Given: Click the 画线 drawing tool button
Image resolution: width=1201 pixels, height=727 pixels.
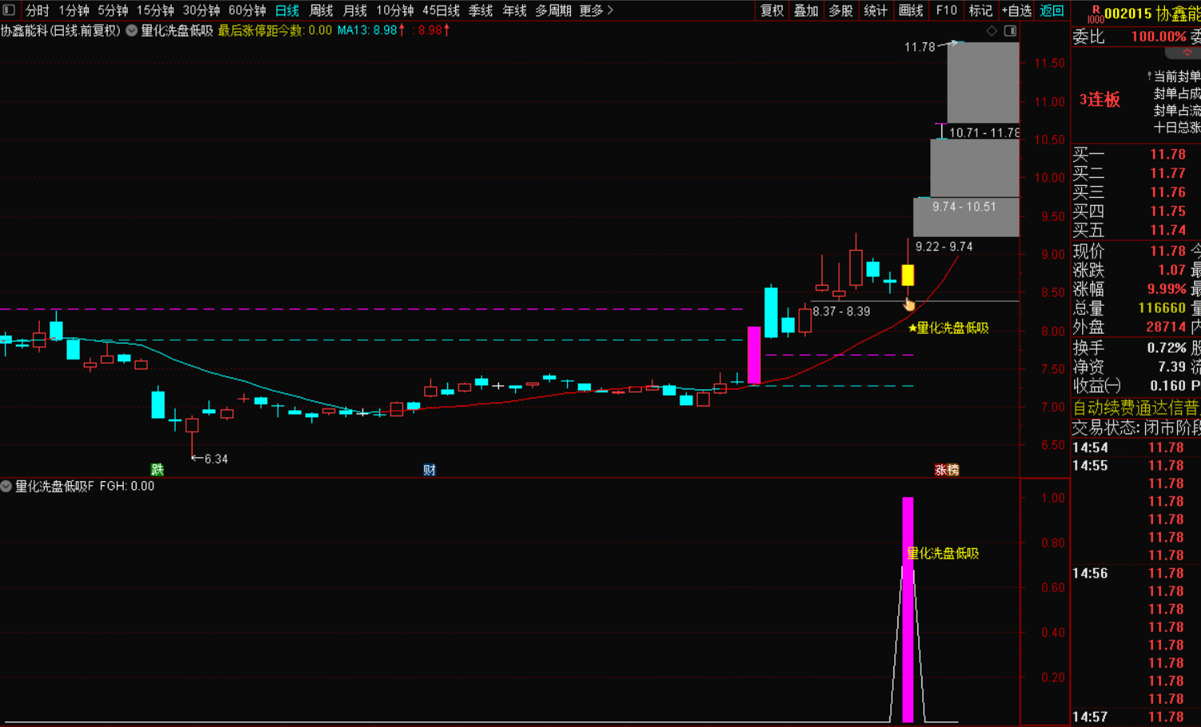Looking at the screenshot, I should point(910,10).
